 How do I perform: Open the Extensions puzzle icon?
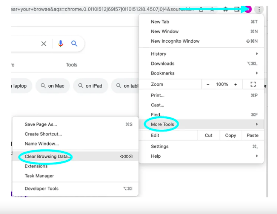(225, 9)
